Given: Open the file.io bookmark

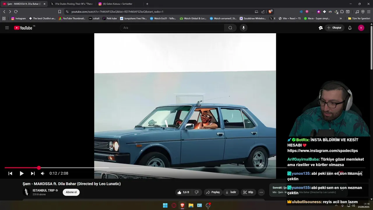Looking at the screenshot, I should (317, 18).
